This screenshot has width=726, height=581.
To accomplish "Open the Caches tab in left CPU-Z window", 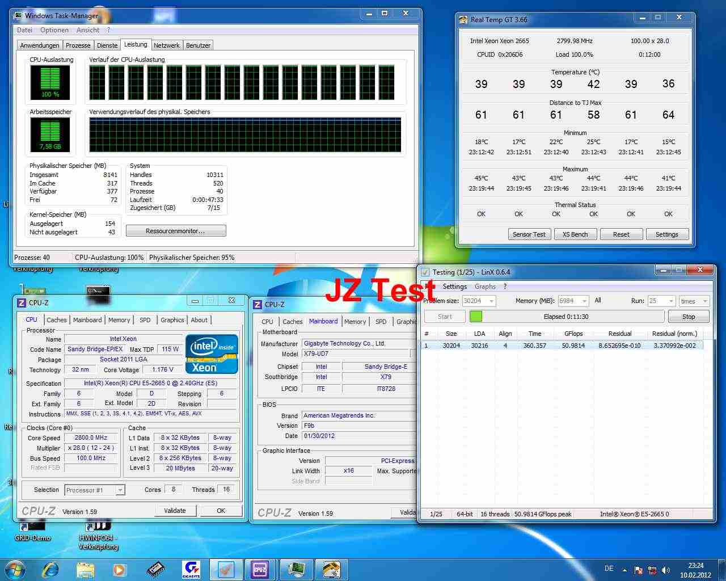I will click(x=57, y=320).
